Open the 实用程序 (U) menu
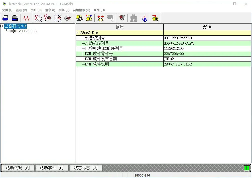This screenshot has width=252, height=178. point(81,10)
